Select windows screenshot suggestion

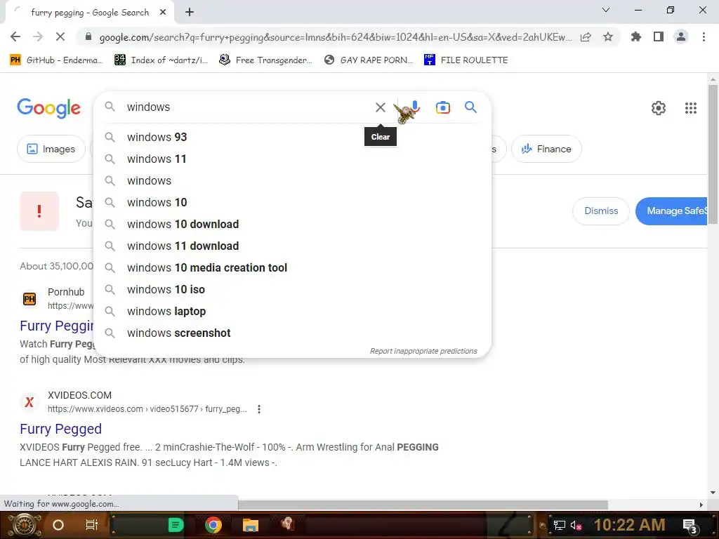click(x=293, y=333)
